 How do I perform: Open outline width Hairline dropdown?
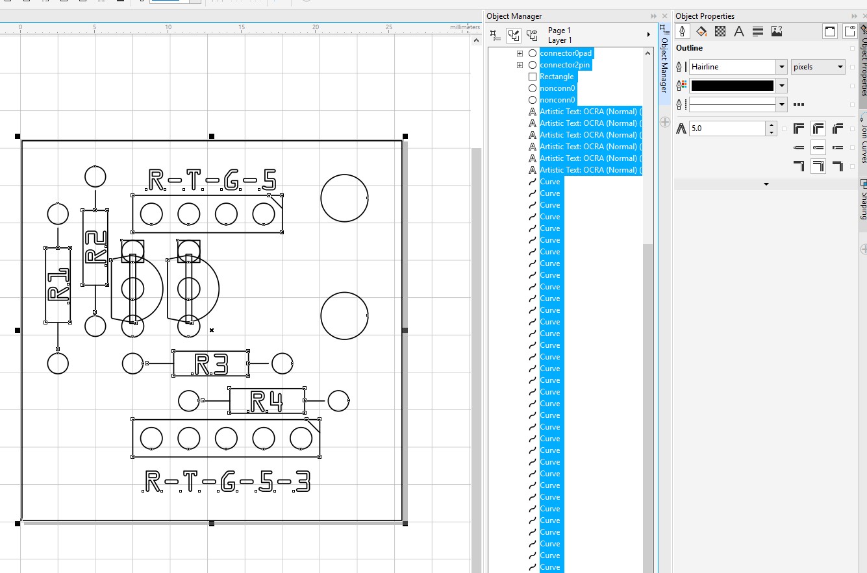point(782,67)
